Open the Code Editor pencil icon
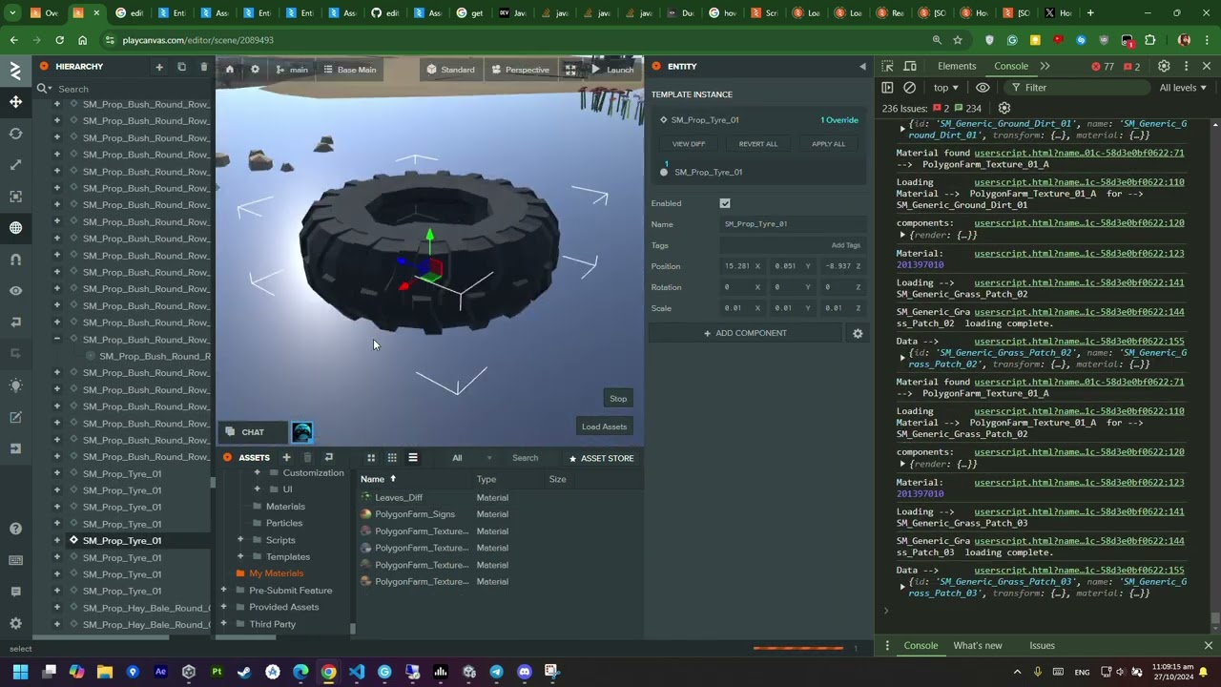Screen dimensions: 1221x687 (15, 417)
